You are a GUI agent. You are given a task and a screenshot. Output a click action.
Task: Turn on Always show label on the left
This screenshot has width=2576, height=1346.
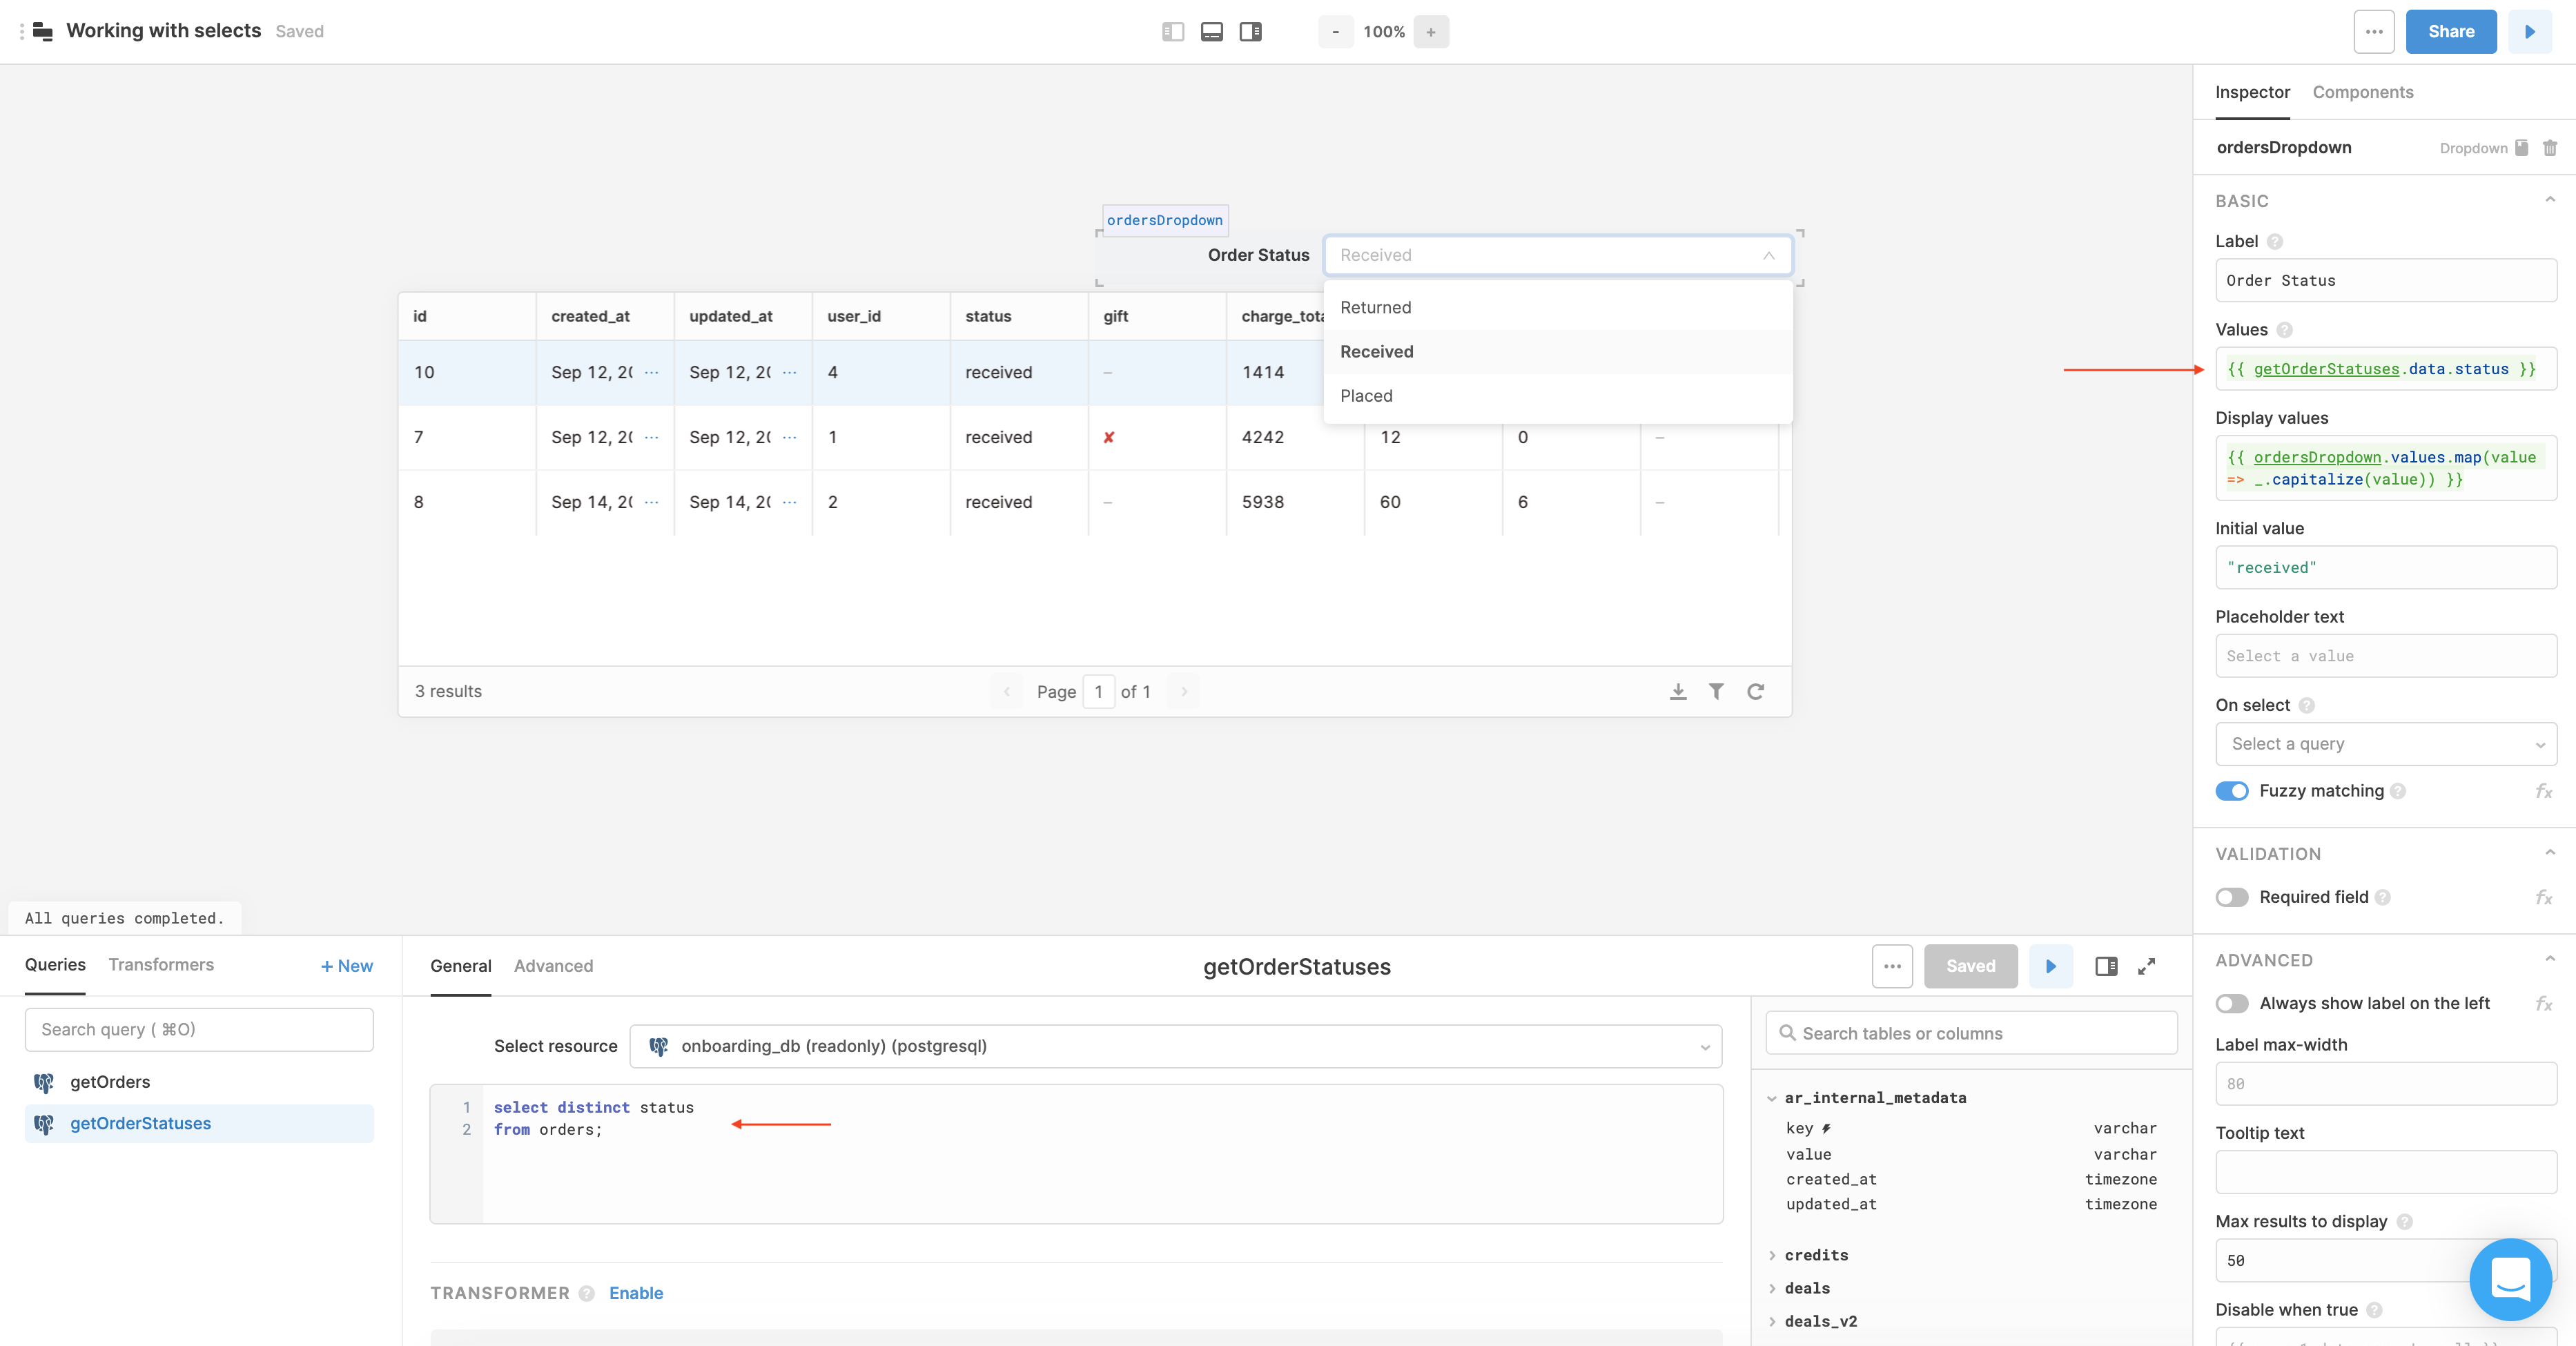2231,1004
